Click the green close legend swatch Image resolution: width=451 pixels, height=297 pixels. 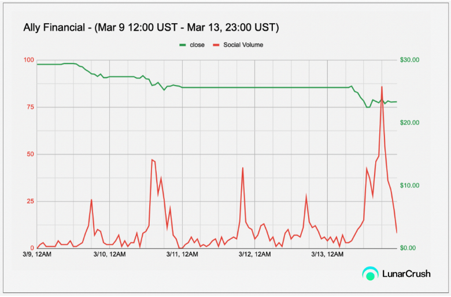tap(183, 45)
